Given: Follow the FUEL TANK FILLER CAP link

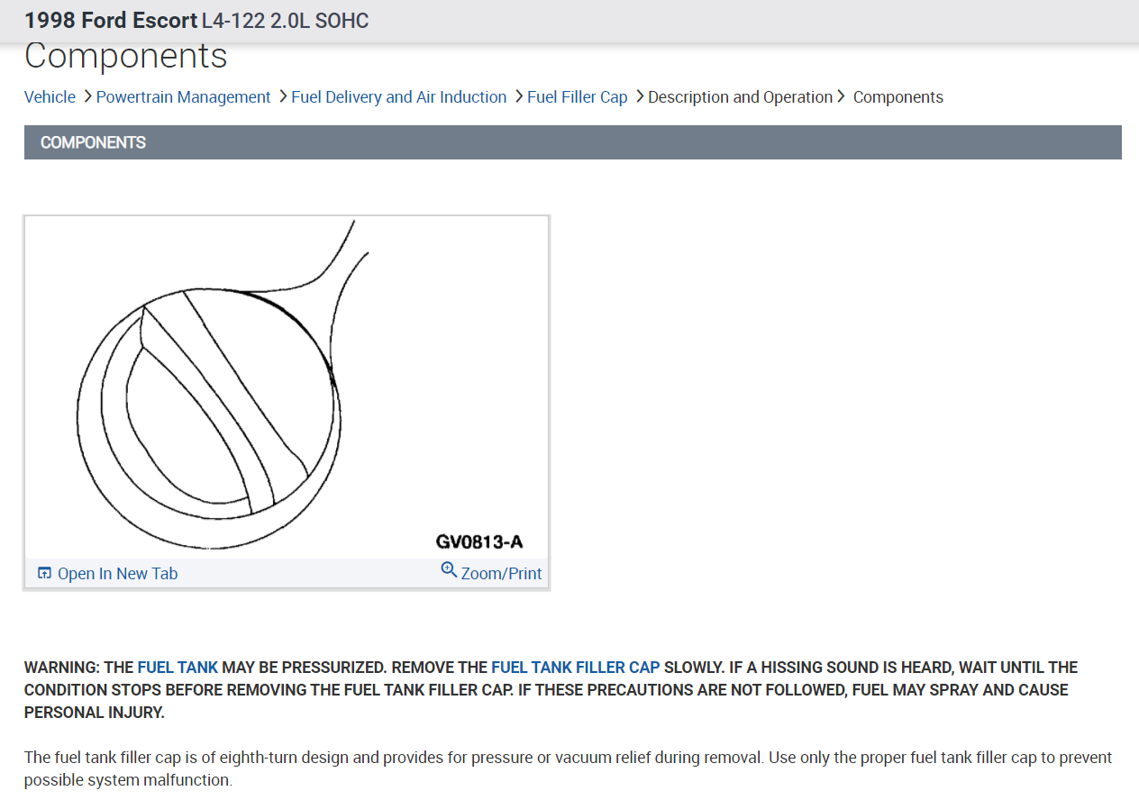Looking at the screenshot, I should tap(576, 668).
